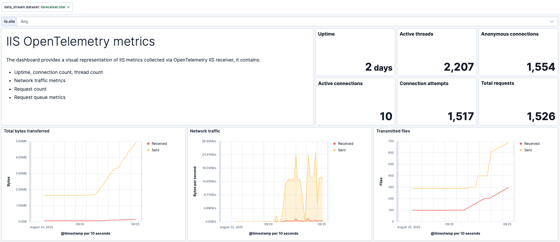Expand the Network traffic chart title
Screen dimensions: 560x242
point(205,131)
